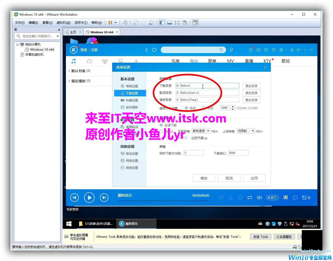Change the 缓存目录 folder
The image size is (333, 261).
(252, 100)
